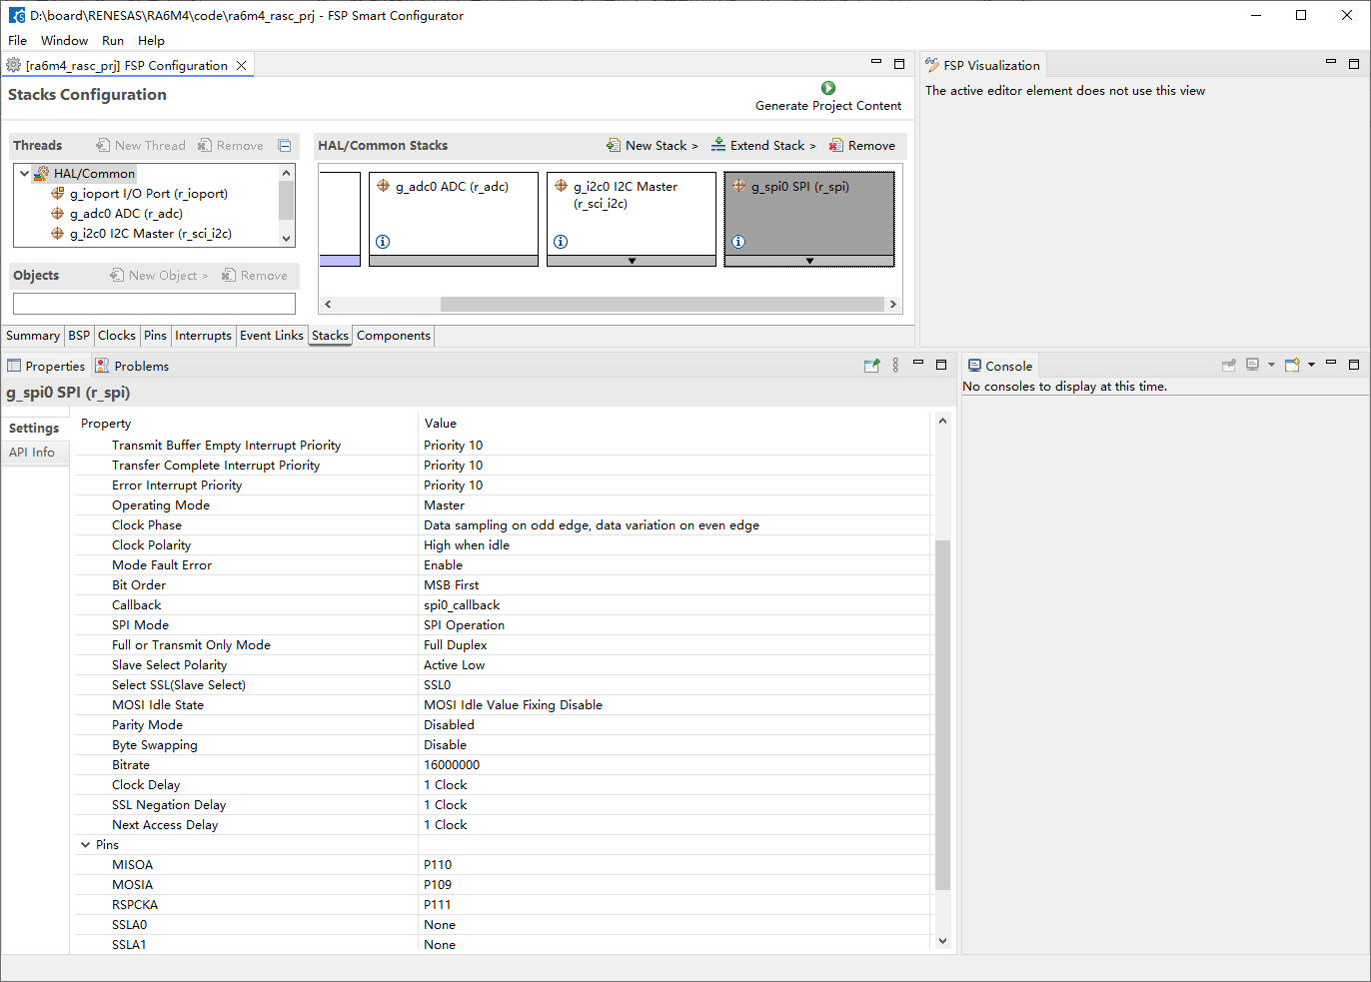This screenshot has width=1371, height=982.
Task: Open the Run menu
Action: point(113,41)
